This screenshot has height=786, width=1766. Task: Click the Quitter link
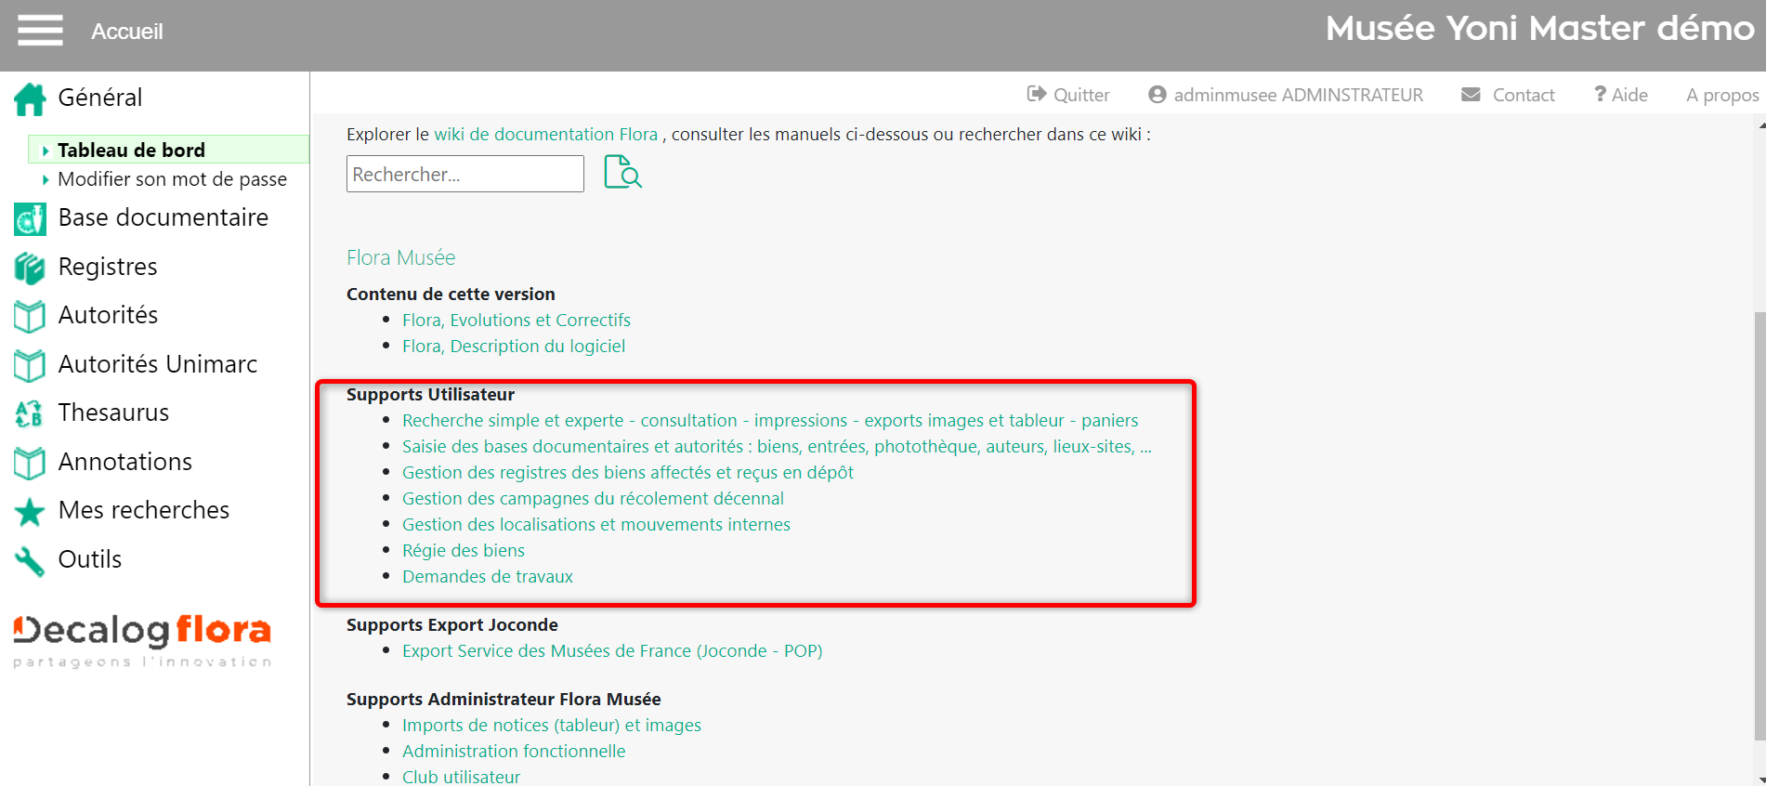(x=1081, y=95)
